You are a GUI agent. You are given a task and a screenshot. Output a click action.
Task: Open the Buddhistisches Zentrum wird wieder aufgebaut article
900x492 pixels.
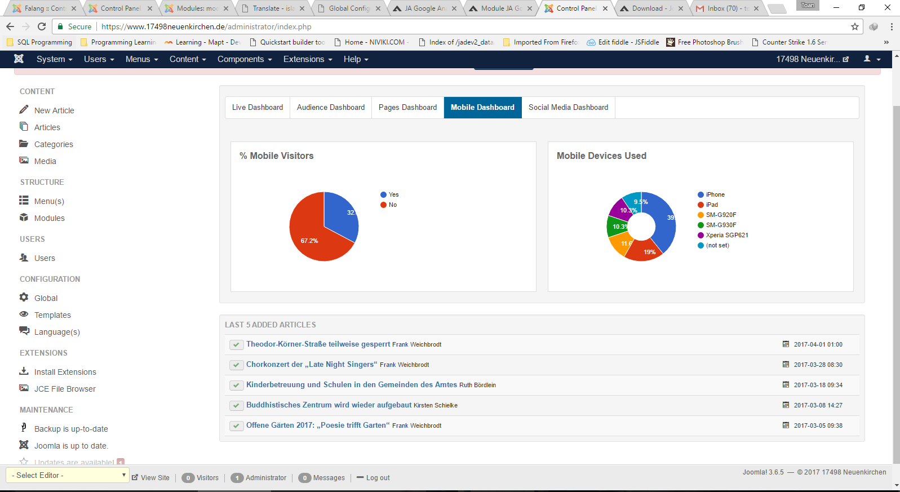(329, 405)
